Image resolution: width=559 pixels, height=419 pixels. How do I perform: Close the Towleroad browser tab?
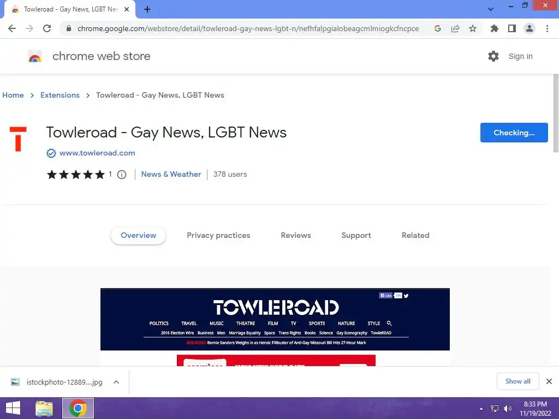pyautogui.click(x=127, y=10)
